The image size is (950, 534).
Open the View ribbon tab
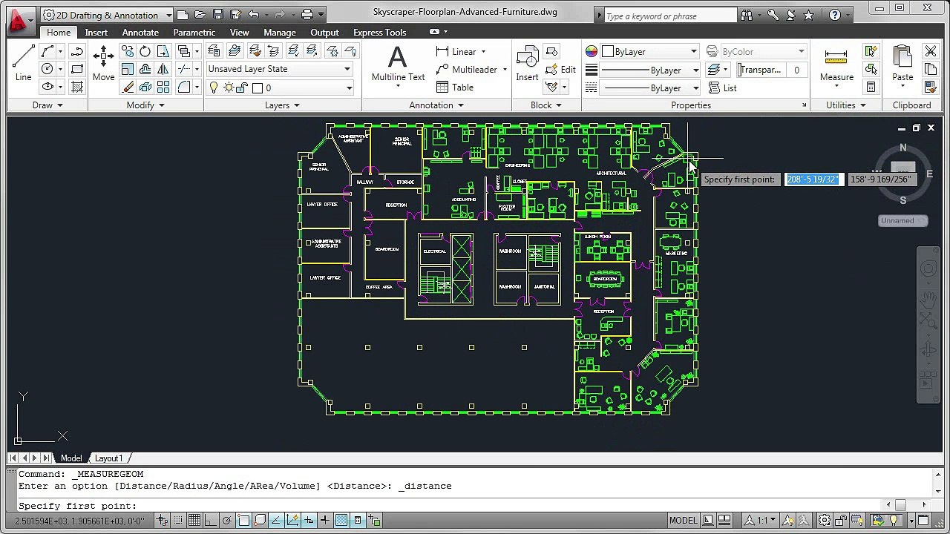(x=239, y=33)
